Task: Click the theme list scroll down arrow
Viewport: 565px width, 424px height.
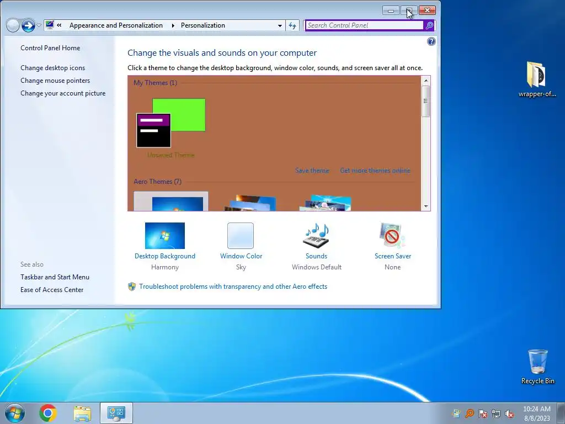Action: 425,206
